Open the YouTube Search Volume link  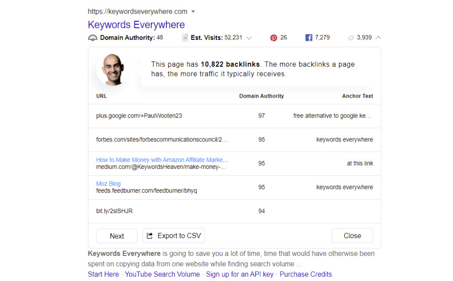162,274
